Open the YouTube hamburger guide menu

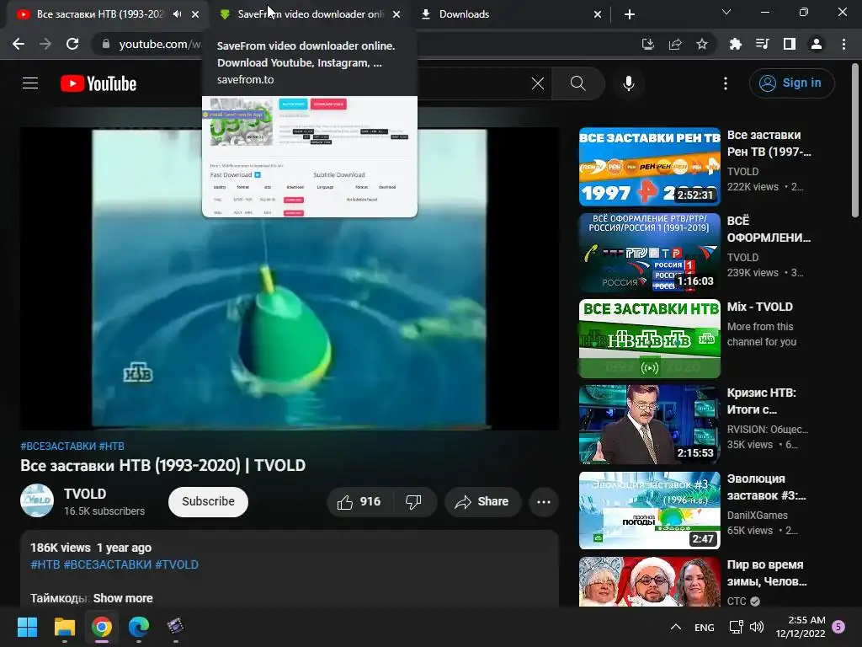(30, 83)
